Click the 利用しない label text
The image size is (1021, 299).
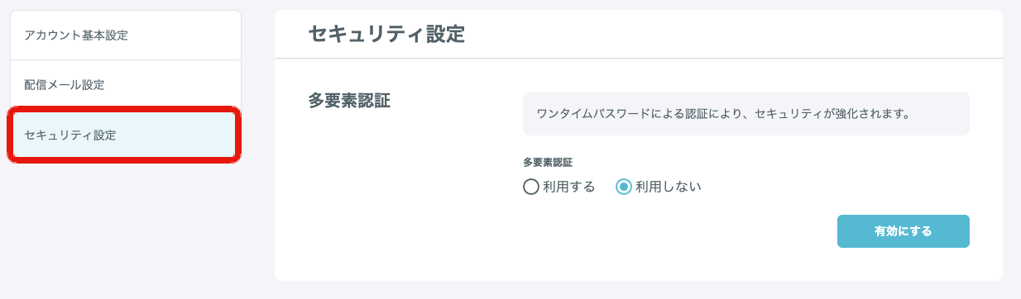point(669,187)
